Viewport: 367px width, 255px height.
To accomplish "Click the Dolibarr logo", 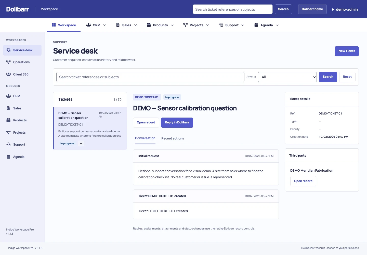I will [x=18, y=9].
